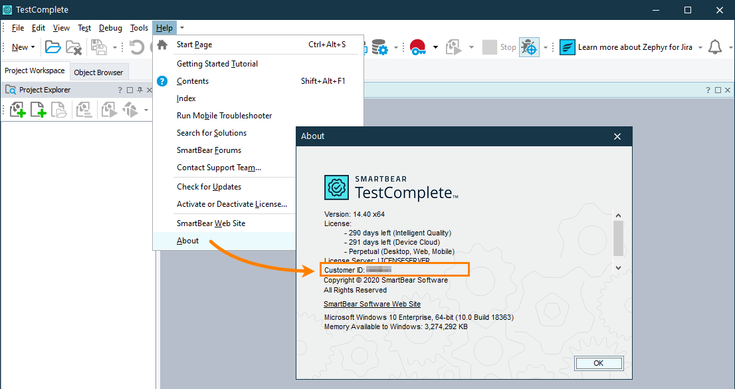Click the Add New Item icon in Project Explorer
735x389 pixels.
(38, 110)
